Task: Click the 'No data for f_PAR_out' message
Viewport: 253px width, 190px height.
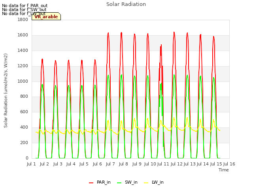Action: point(25,6)
